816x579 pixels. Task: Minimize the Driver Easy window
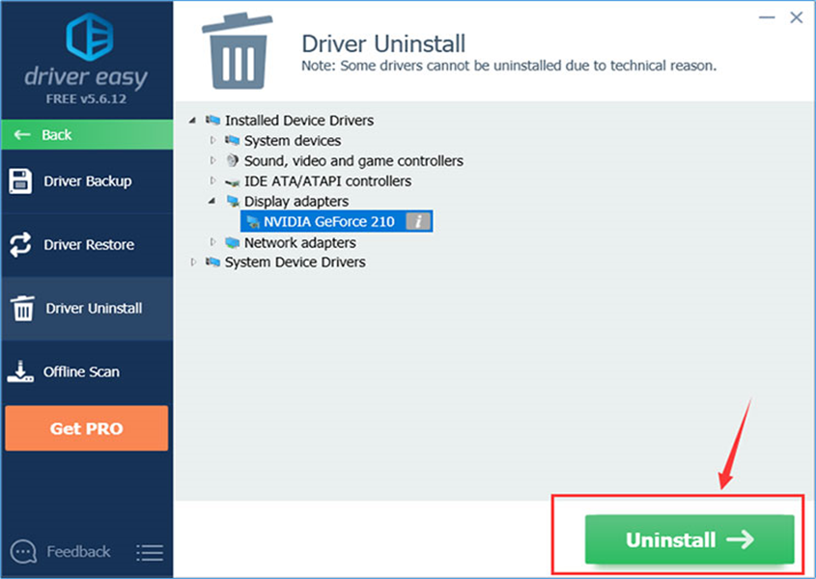pos(767,17)
